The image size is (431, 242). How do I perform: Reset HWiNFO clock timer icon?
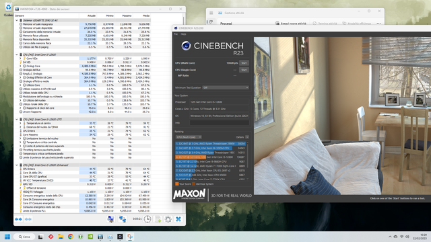(x=147, y=219)
